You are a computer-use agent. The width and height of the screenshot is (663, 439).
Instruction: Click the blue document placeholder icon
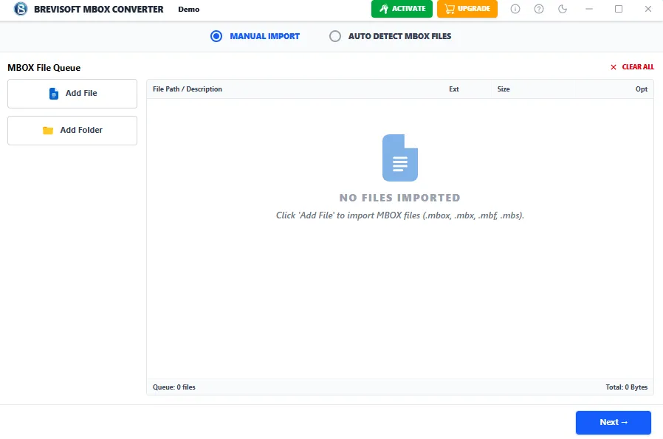(400, 158)
